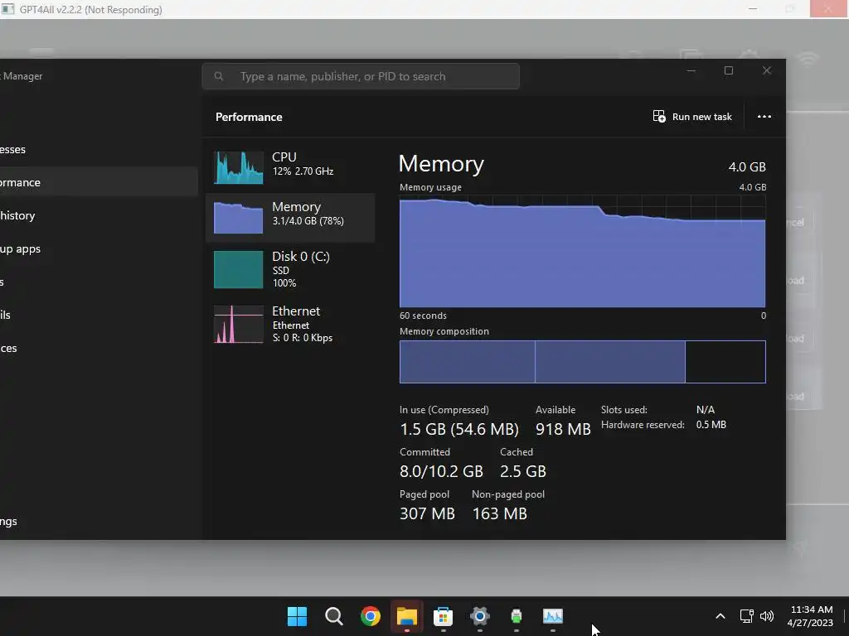Click the Hardware reserved value 0.5 MB

click(711, 425)
